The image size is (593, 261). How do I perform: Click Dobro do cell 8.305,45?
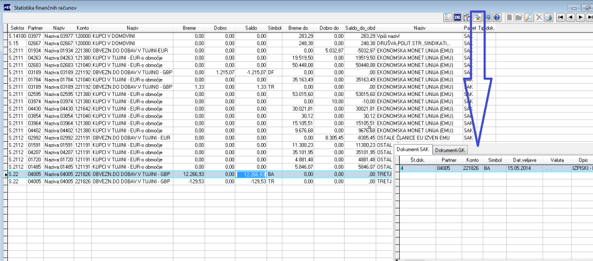coord(329,138)
